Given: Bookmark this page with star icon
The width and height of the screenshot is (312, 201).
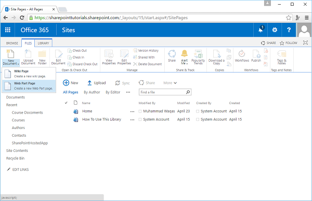Looking at the screenshot, I should pyautogui.click(x=289, y=18).
